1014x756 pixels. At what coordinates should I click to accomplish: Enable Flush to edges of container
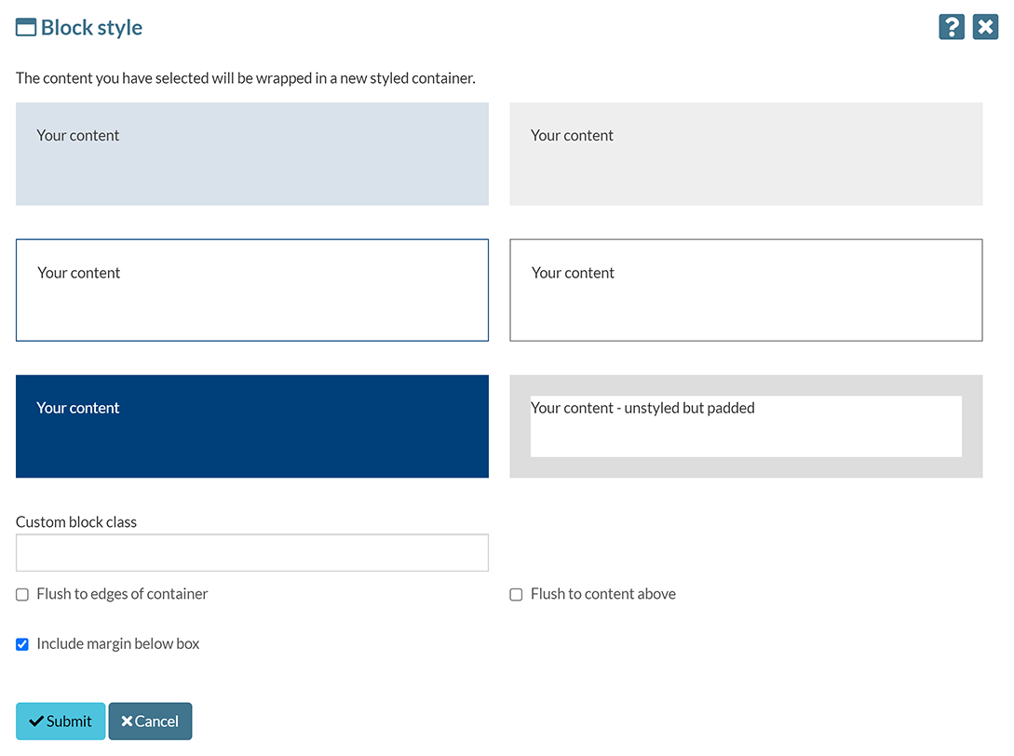(x=22, y=595)
